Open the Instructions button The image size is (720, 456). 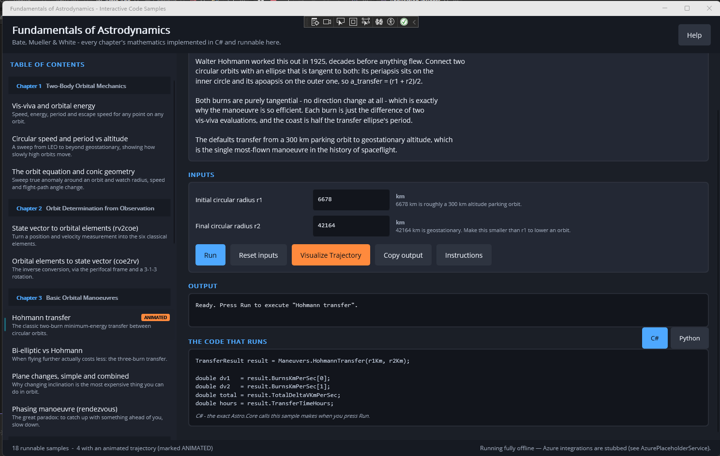(x=464, y=255)
